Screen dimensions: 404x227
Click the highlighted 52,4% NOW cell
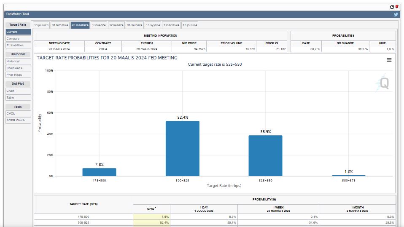[151, 223]
